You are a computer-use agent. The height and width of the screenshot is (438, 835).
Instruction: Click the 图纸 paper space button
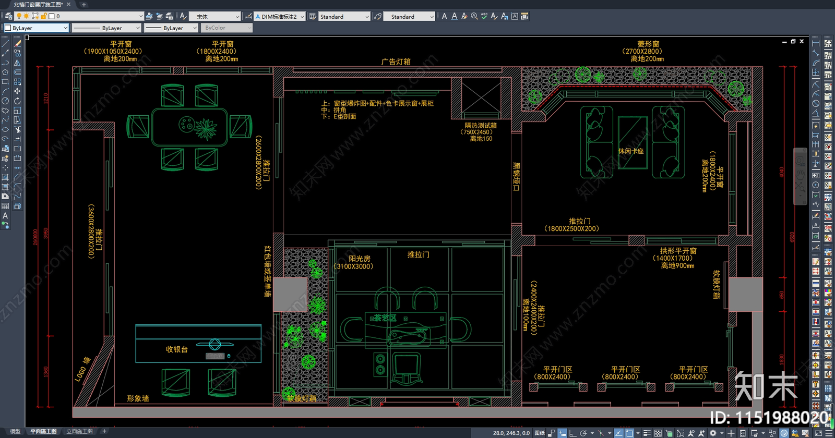(x=540, y=433)
